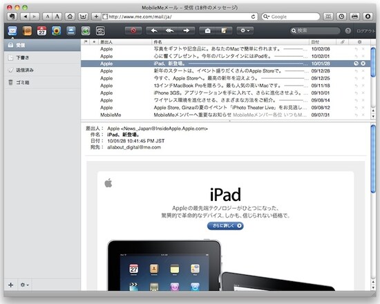This screenshot has width=380, height=304.
Task: Open the MobileMe Mail app icon
Action: click(12, 31)
